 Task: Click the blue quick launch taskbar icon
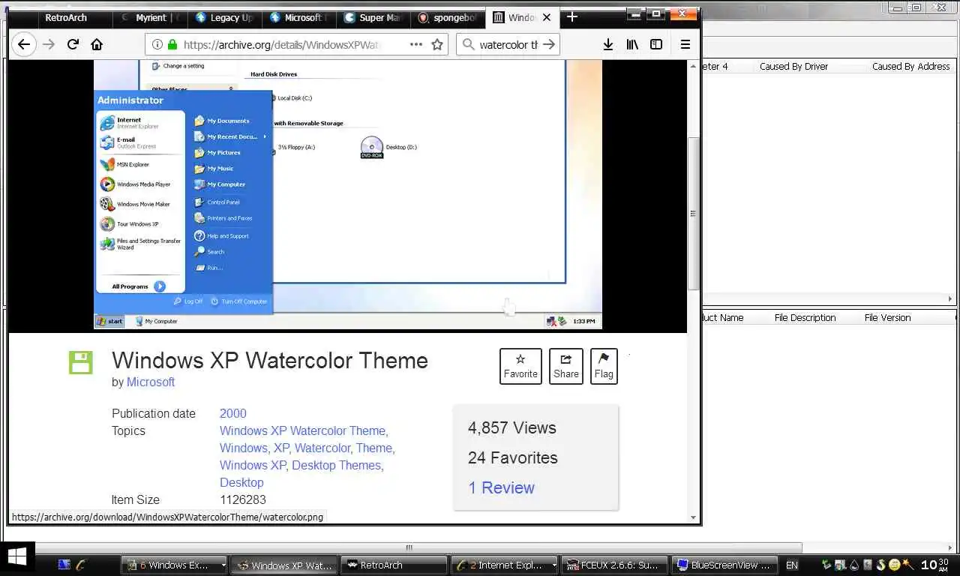[64, 565]
